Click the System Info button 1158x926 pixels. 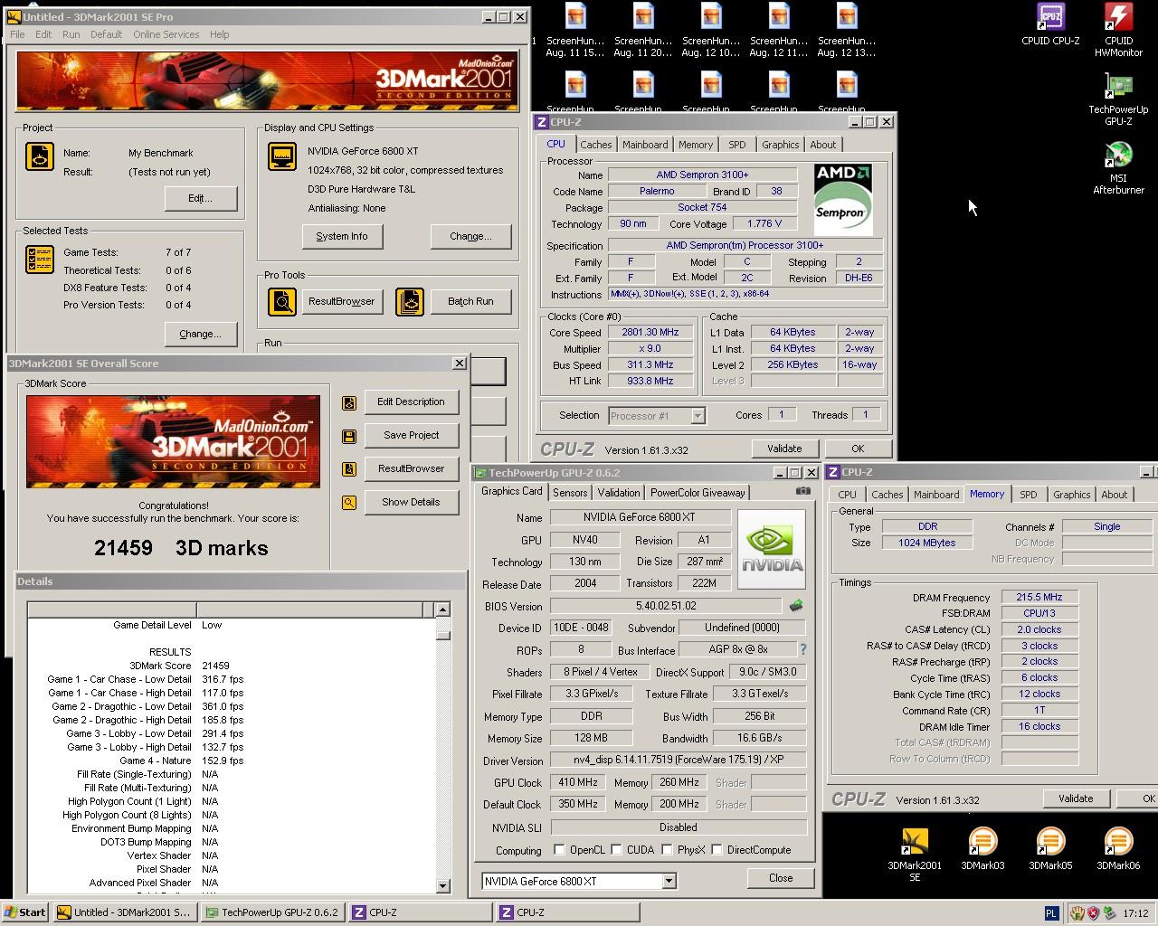[342, 236]
